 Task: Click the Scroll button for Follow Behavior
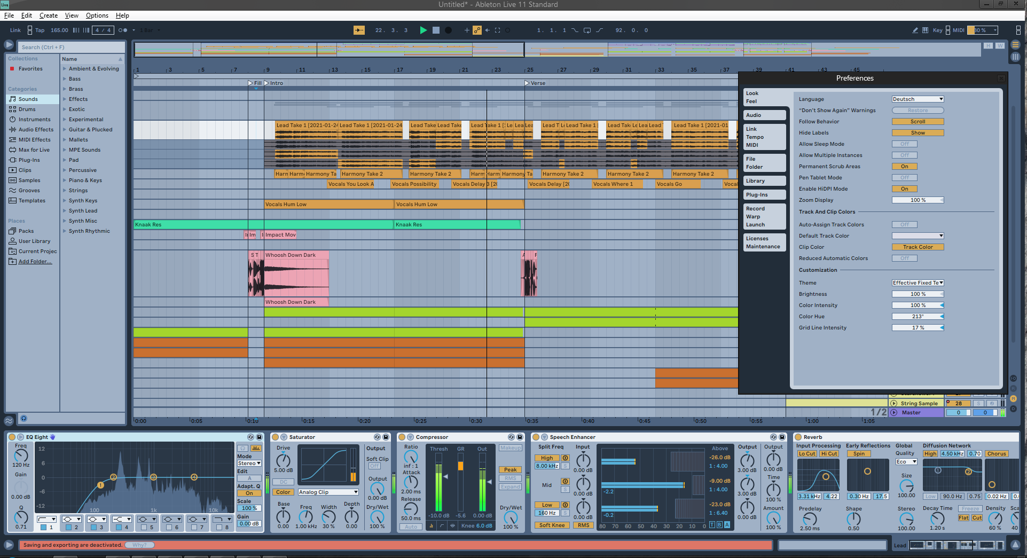918,122
